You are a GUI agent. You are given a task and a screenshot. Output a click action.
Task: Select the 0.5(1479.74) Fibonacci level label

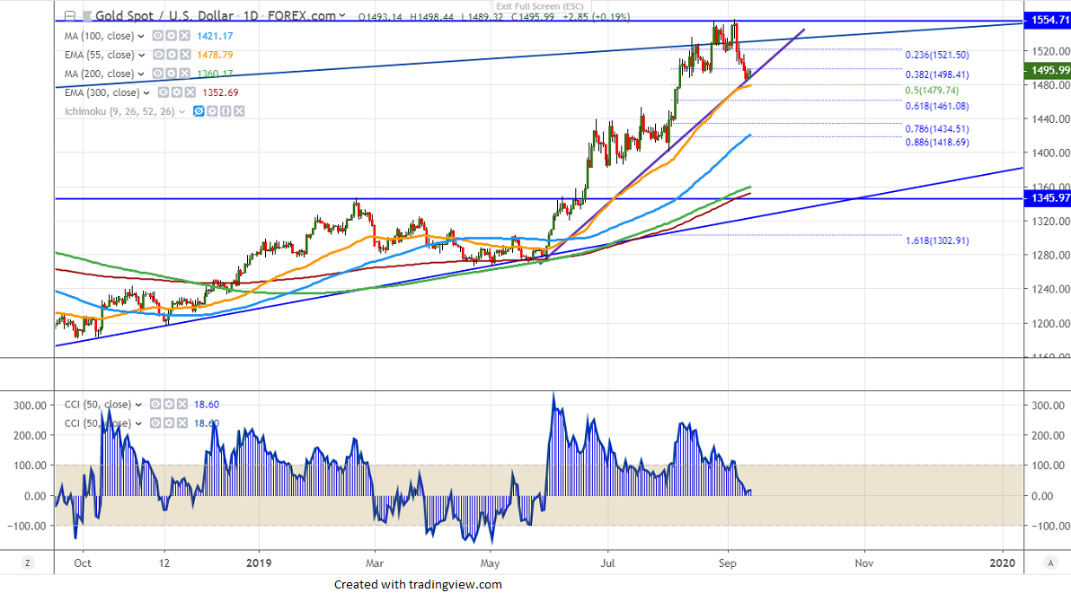pyautogui.click(x=933, y=91)
